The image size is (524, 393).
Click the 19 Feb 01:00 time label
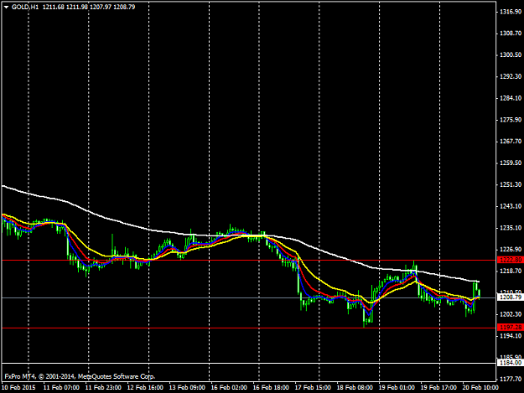point(397,388)
